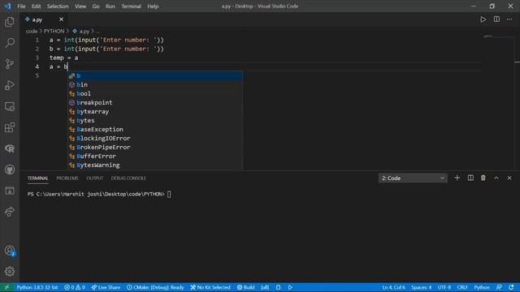Choose the 'b' variable suggestion

[x=155, y=75]
